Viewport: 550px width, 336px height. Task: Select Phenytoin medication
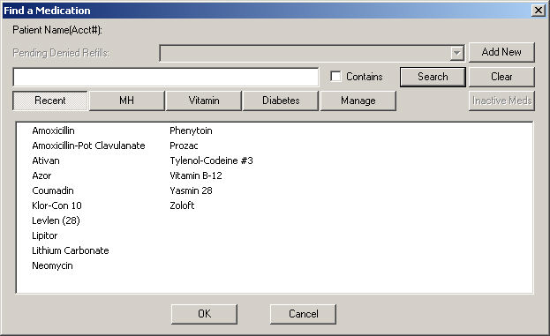tap(192, 131)
